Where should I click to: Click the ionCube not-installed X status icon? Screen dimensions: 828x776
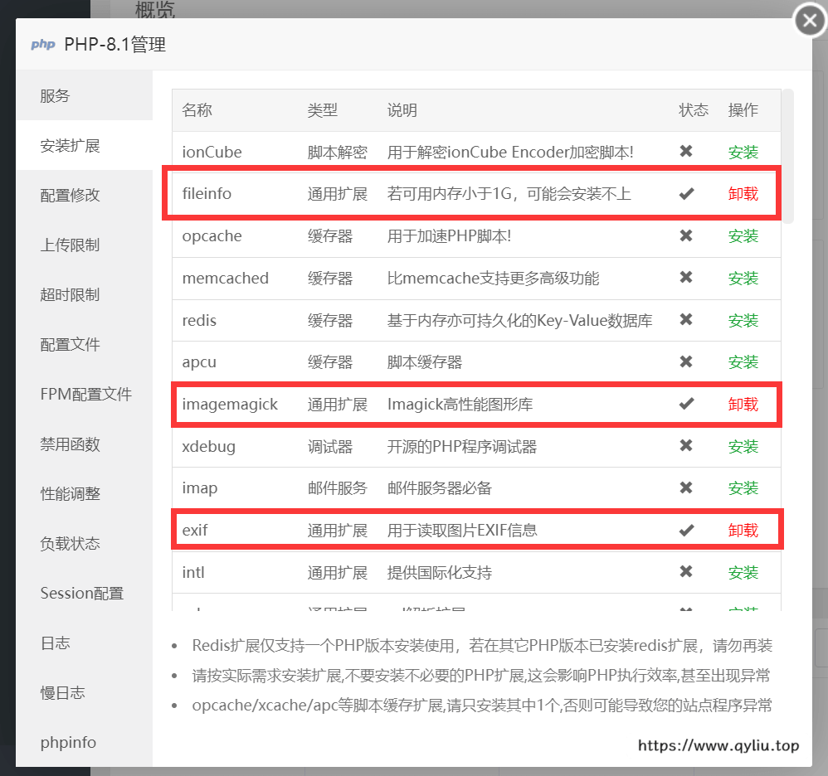[x=686, y=152]
